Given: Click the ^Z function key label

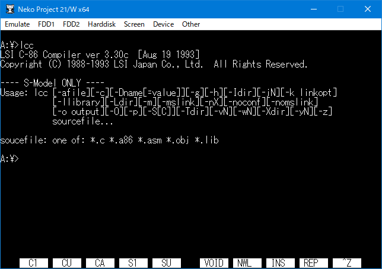Looking at the screenshot, I should click(x=346, y=263).
